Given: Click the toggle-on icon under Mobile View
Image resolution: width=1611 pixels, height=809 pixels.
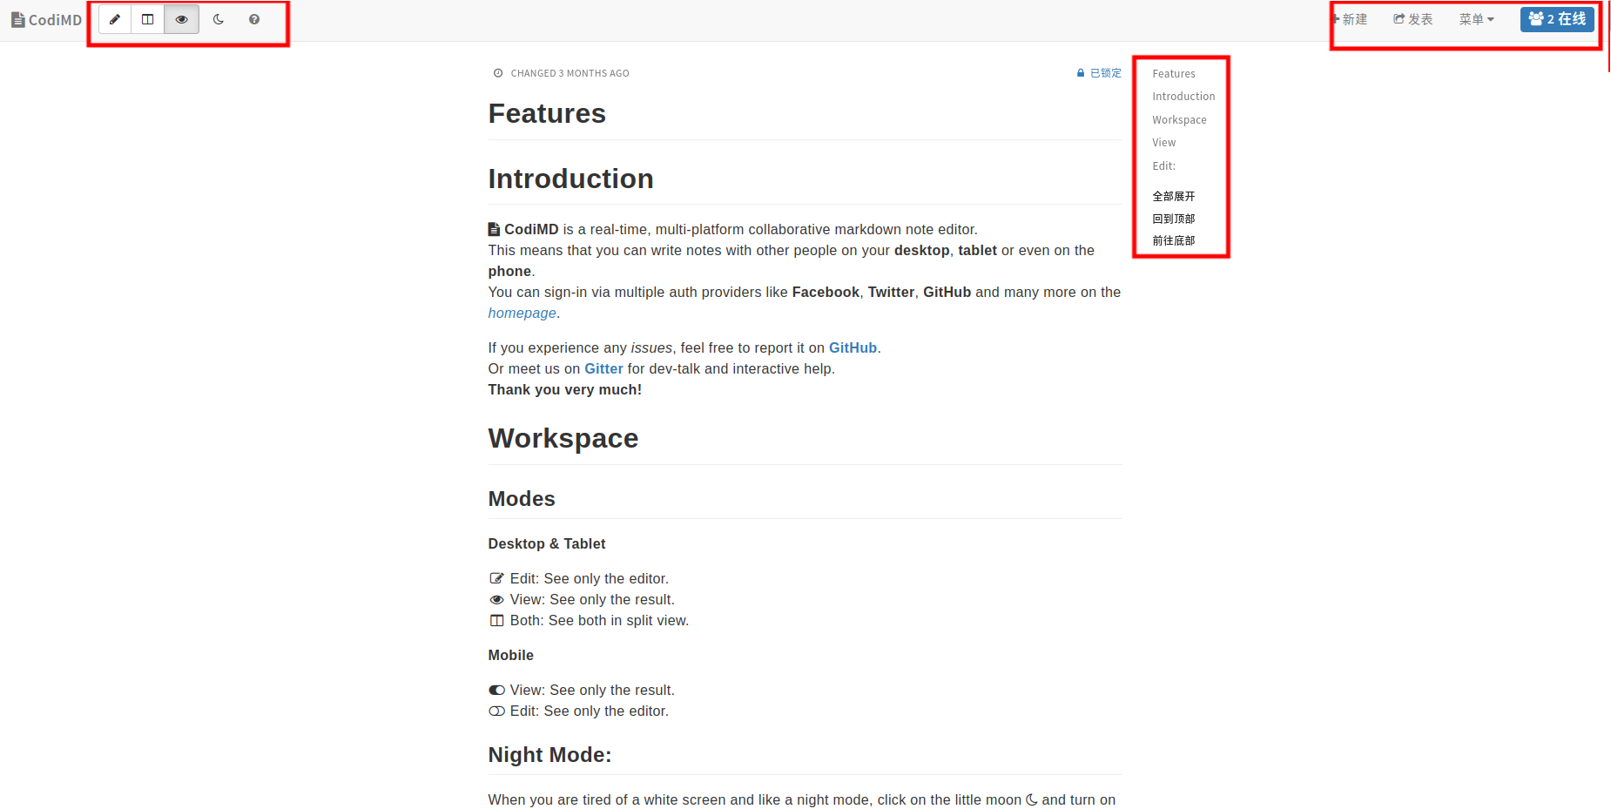Looking at the screenshot, I should pyautogui.click(x=496, y=691).
